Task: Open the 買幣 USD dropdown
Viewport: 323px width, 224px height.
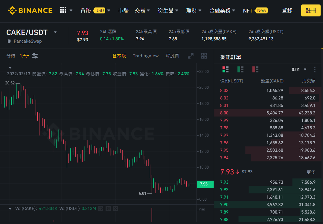Action: pyautogui.click(x=95, y=10)
